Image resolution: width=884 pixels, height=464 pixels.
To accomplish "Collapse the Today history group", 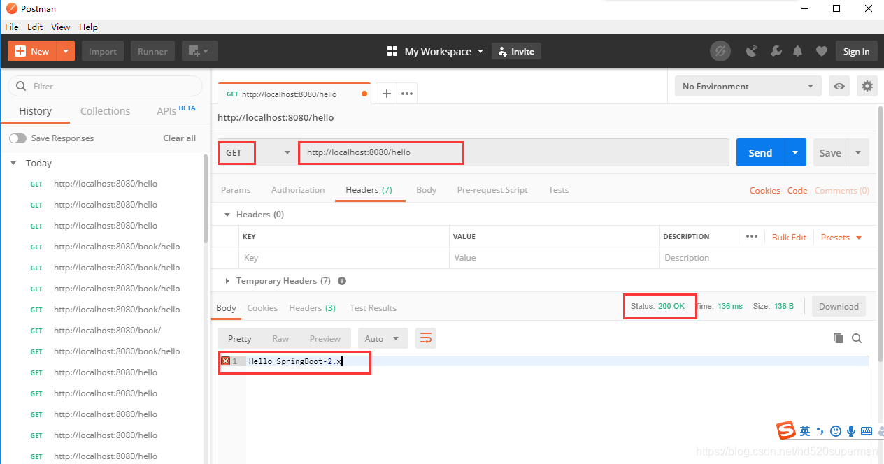I will (13, 163).
